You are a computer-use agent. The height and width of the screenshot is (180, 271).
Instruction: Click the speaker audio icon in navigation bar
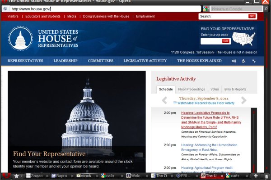pyautogui.click(x=234, y=61)
